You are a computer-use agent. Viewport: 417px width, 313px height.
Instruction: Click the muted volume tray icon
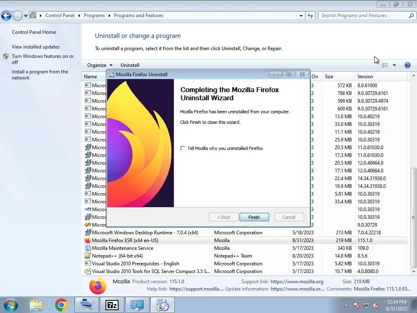(376, 305)
